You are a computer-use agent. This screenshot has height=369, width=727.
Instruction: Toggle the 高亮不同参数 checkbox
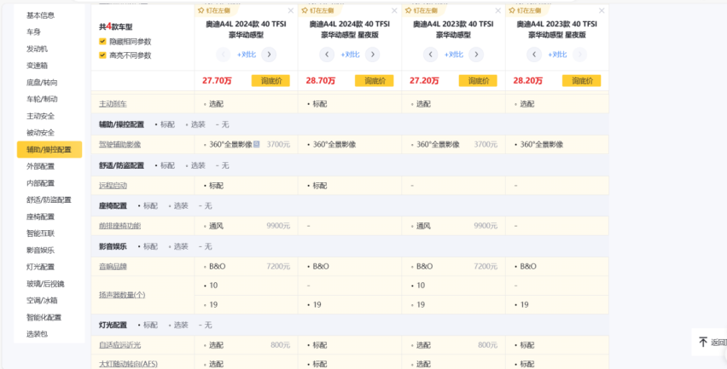102,55
